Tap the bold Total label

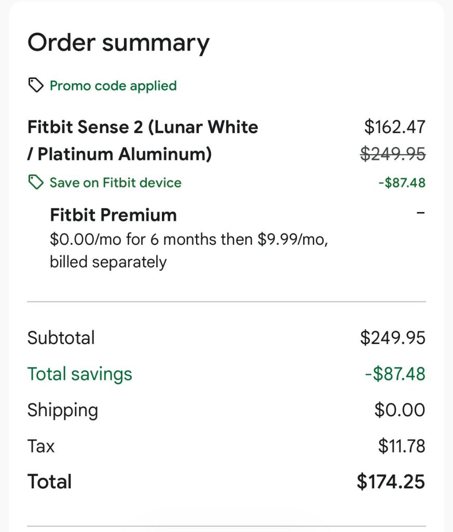tap(49, 482)
